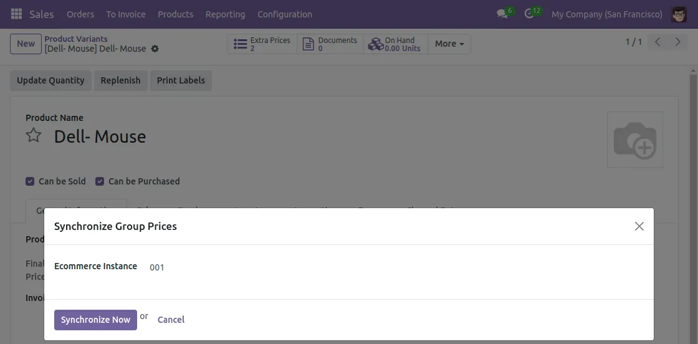Viewport: 698px width, 344px height.
Task: Open the Products menu
Action: pos(175,14)
